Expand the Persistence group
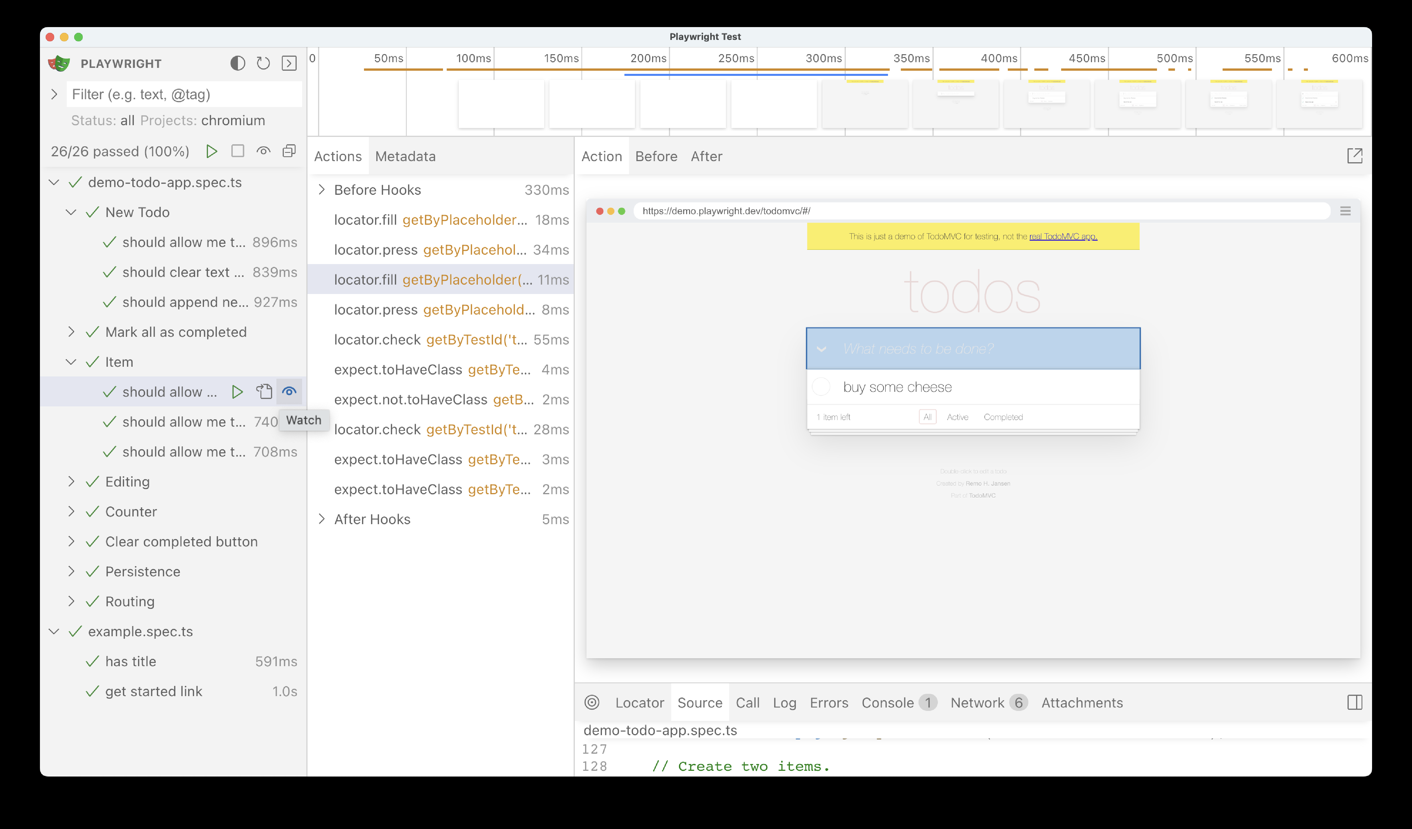Viewport: 1412px width, 829px height. [x=71, y=571]
